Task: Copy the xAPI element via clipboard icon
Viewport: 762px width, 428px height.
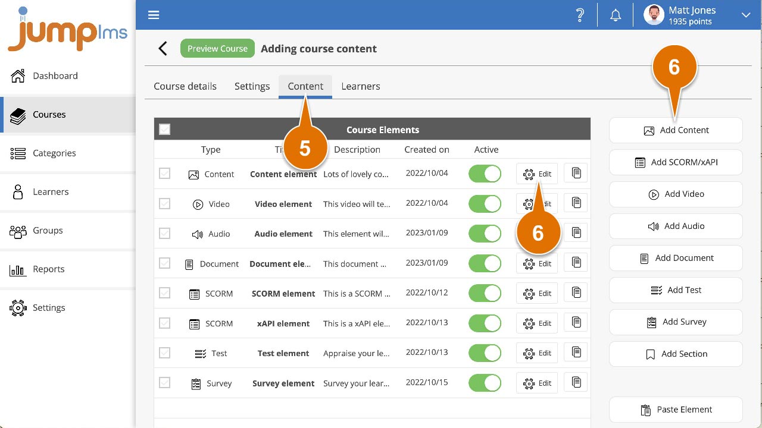Action: (576, 322)
